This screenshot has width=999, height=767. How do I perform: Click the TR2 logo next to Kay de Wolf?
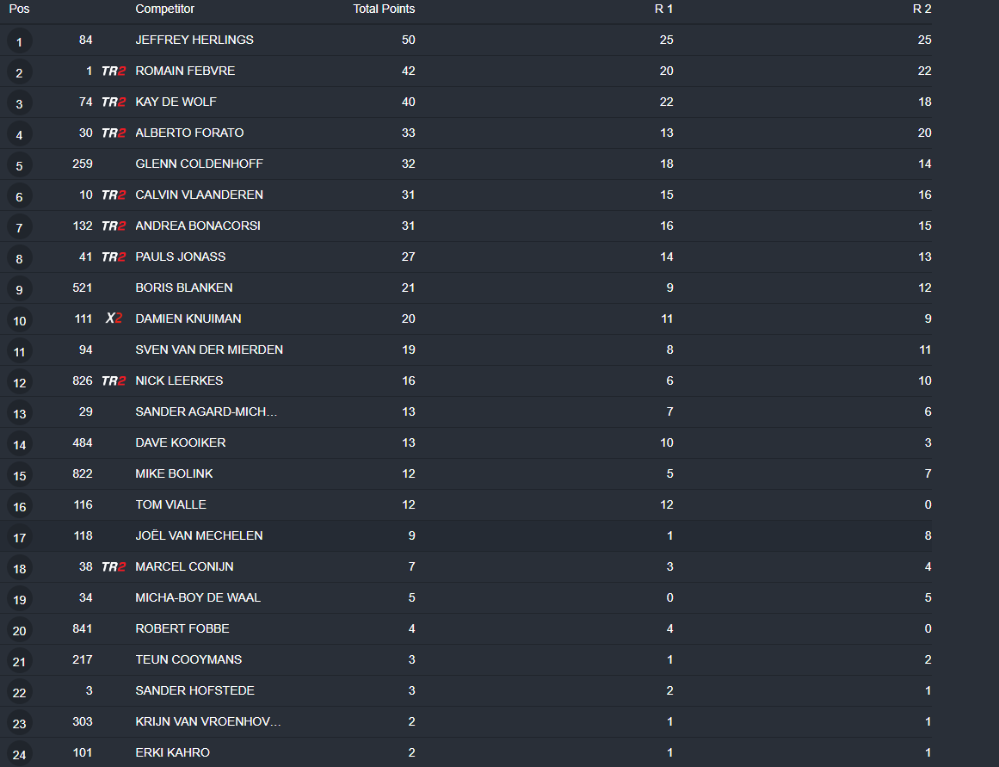pyautogui.click(x=114, y=102)
